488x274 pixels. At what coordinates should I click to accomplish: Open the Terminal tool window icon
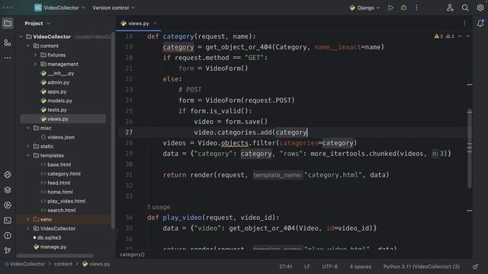click(8, 220)
